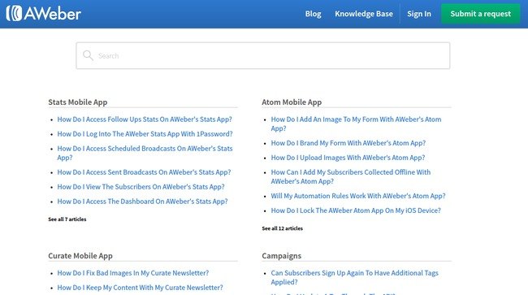
Task: Click 'See all 12 articles' link
Action: coord(282,228)
